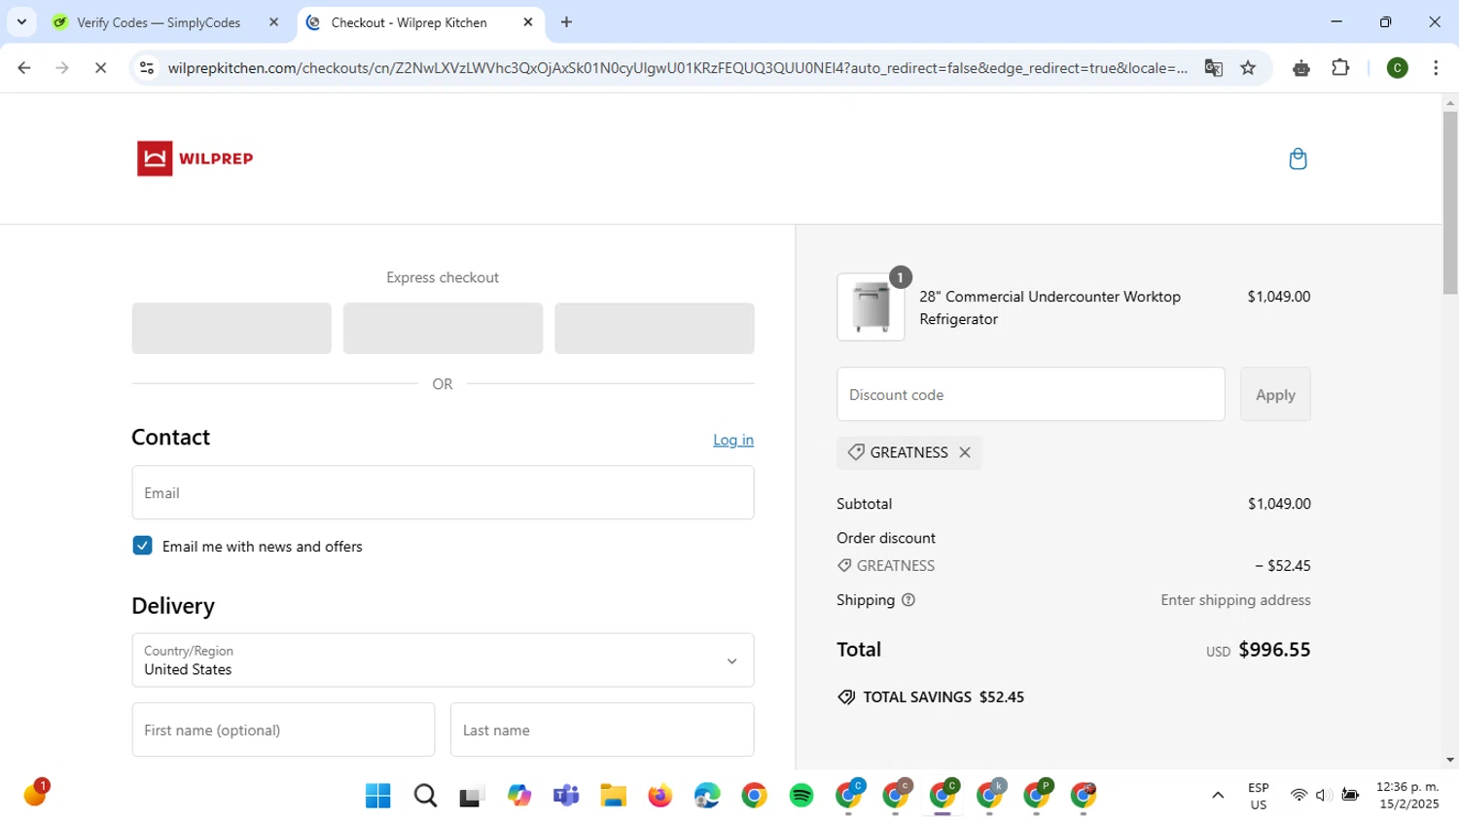
Task: Open Task View in taskbar
Action: pyautogui.click(x=472, y=796)
